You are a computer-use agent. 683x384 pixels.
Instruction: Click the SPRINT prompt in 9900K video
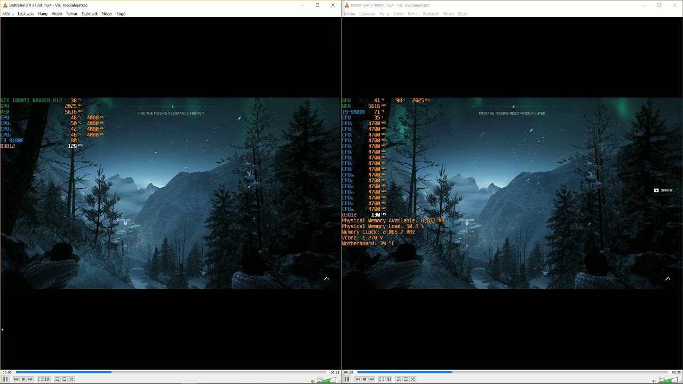click(x=663, y=190)
